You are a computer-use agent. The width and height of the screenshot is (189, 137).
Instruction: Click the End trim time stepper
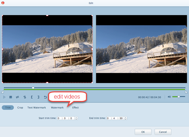125,118
